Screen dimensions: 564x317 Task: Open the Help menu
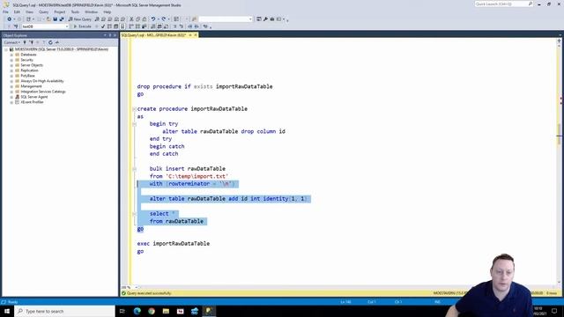pyautogui.click(x=108, y=11)
